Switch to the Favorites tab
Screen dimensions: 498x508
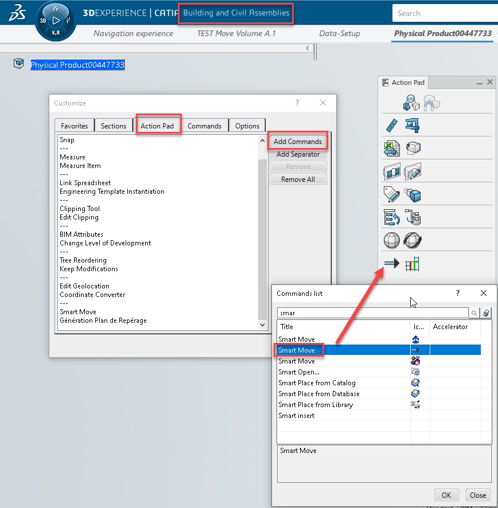[x=74, y=126]
